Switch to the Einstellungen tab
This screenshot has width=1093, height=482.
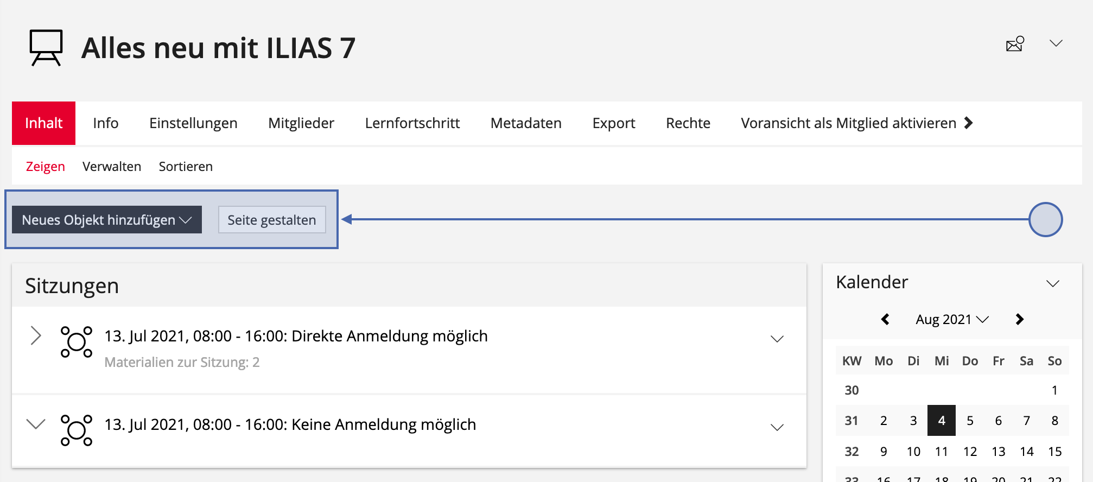(193, 123)
